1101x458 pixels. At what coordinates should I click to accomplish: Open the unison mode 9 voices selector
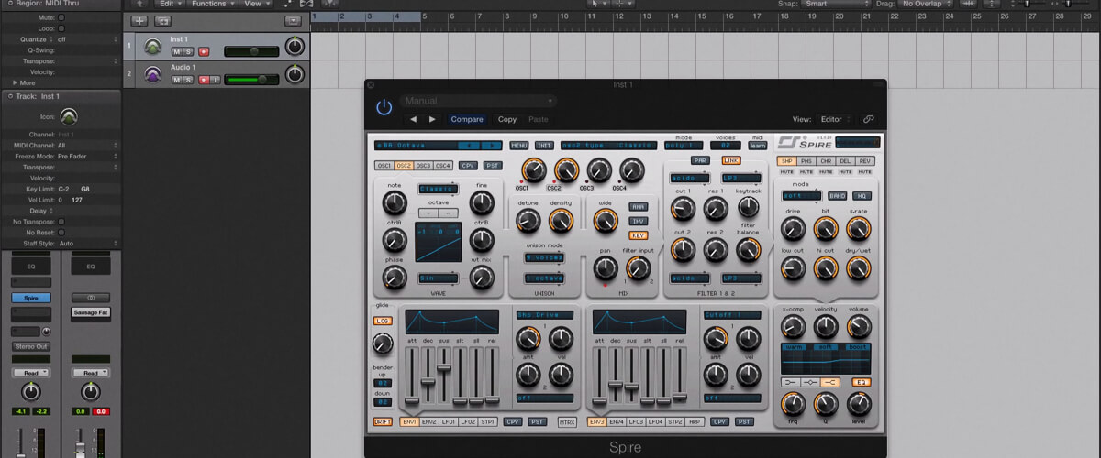(544, 258)
